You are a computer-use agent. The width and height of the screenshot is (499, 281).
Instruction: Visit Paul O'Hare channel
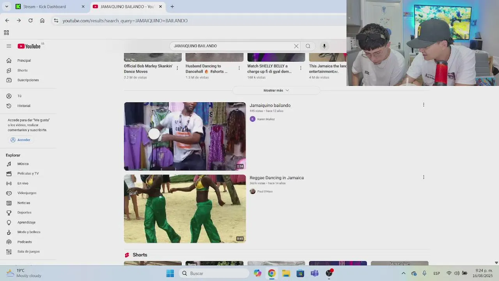[265, 191]
